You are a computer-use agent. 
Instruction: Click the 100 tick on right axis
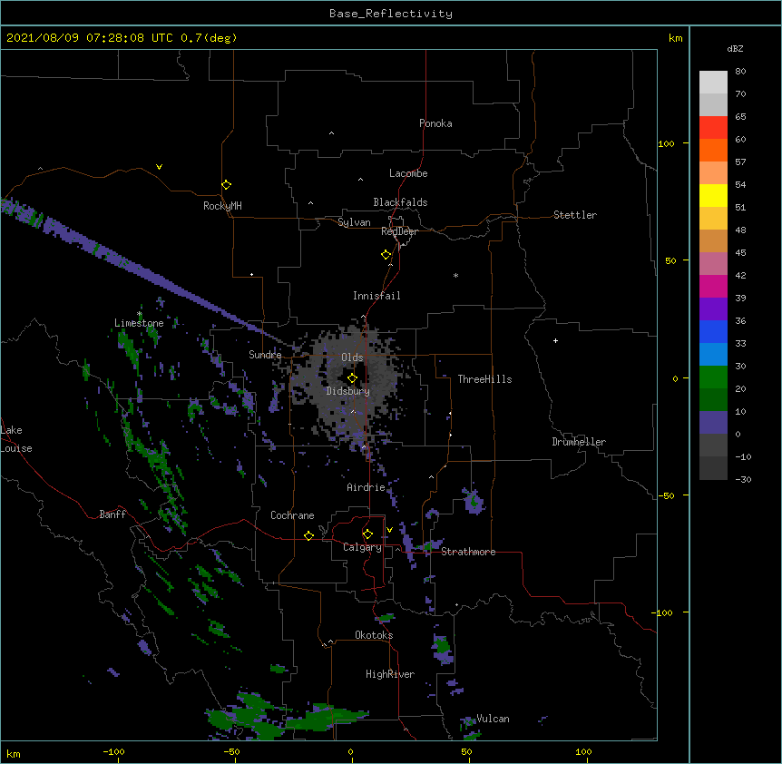click(666, 143)
